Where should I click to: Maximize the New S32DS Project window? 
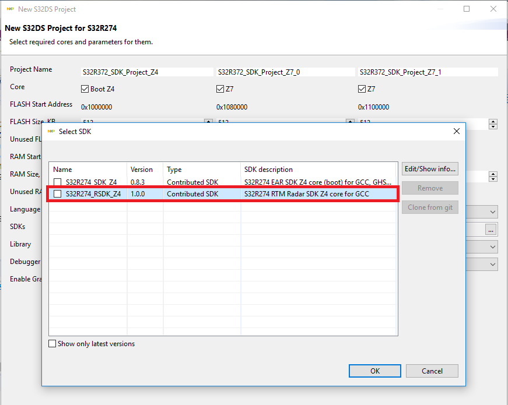[x=467, y=9]
